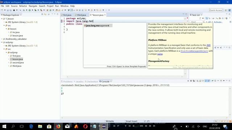Click the green Run button in toolbar
This screenshot has height=130, width=232.
click(30, 10)
